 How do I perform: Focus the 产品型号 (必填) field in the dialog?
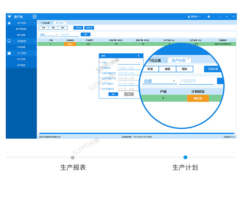[129, 68]
